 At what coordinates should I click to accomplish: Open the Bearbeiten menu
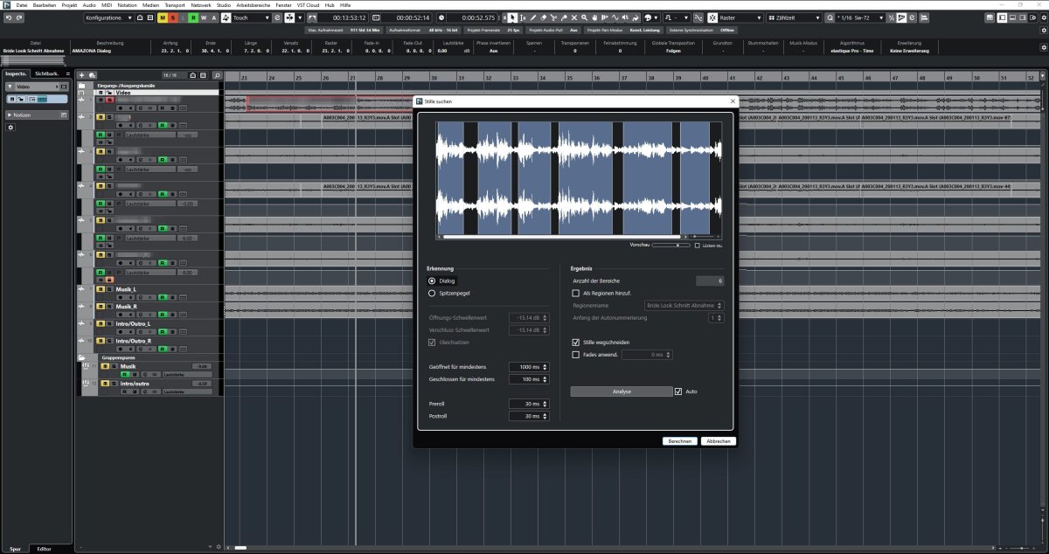pos(44,4)
